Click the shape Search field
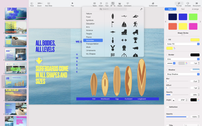The image size is (202, 126). pyautogui.click(x=113, y=9)
